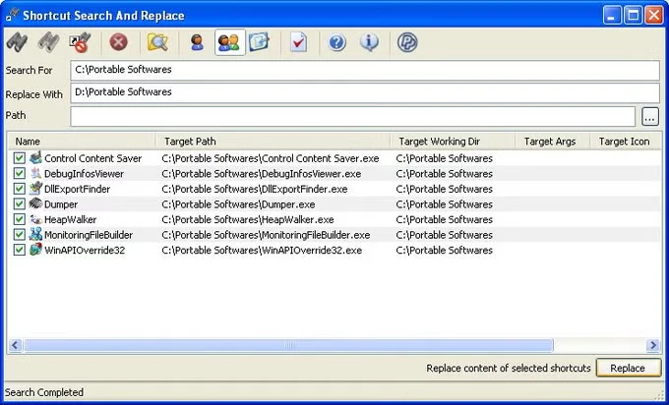Screen dimensions: 669x405
Task: Sort by the Name column header
Action: pyautogui.click(x=81, y=142)
